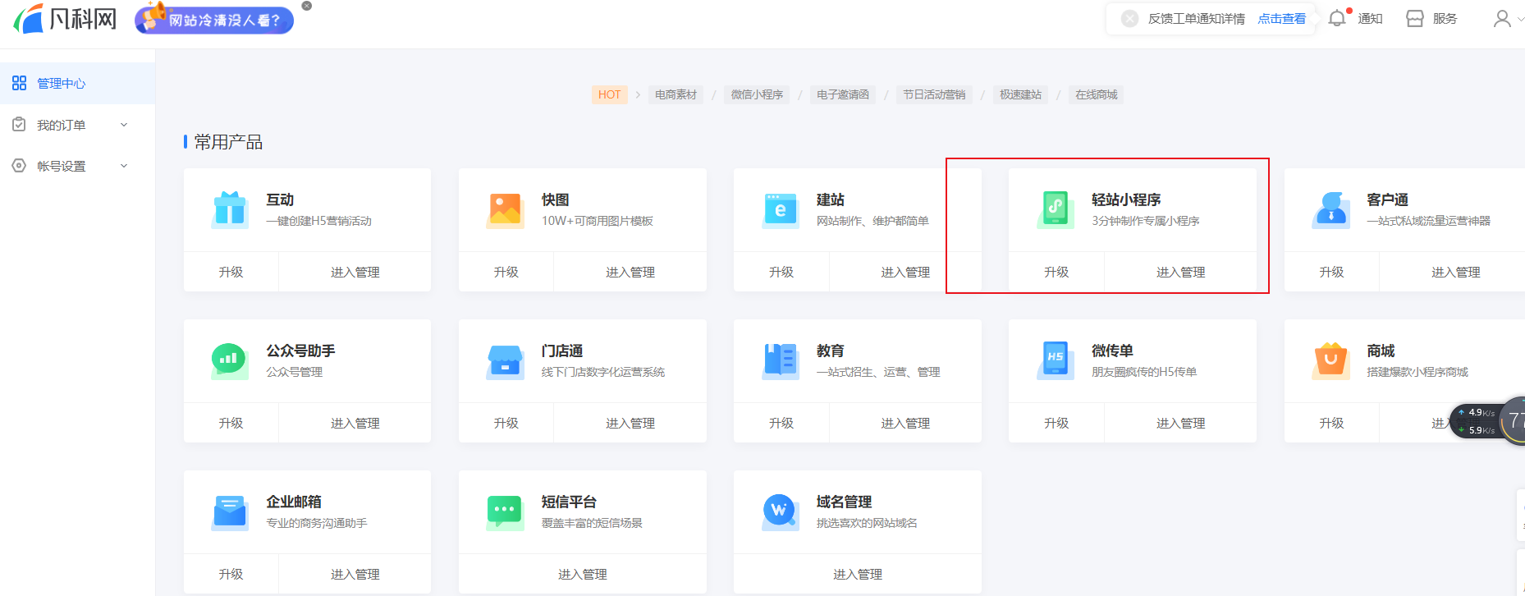Click the network speed floating widget

point(1487,421)
